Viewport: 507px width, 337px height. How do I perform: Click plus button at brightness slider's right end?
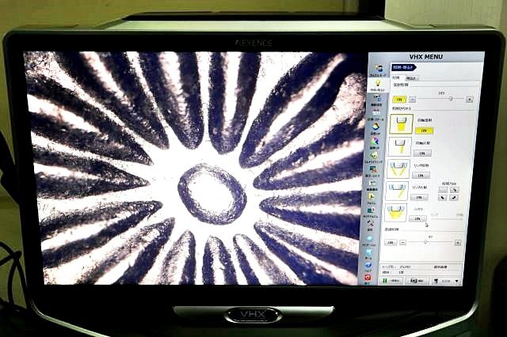click(470, 100)
